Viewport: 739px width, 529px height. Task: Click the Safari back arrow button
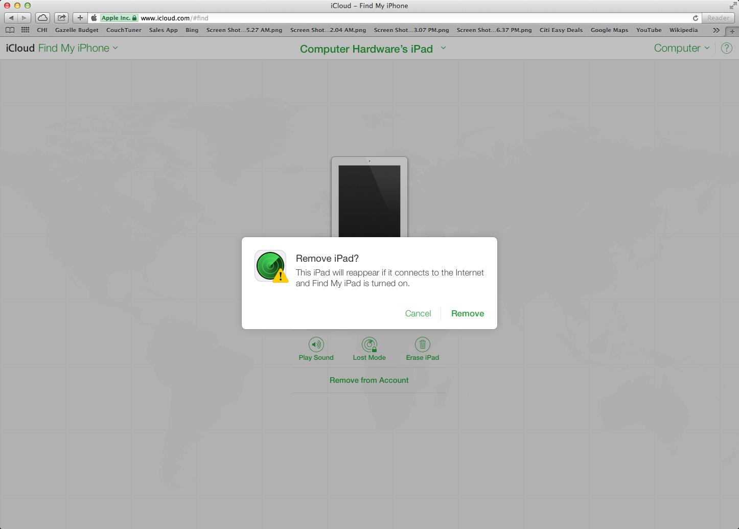click(x=11, y=18)
